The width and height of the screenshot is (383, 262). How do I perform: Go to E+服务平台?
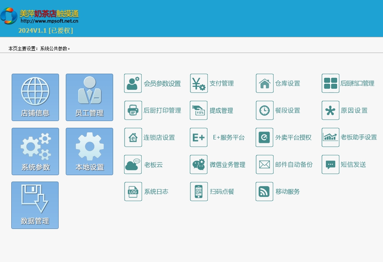tap(229, 138)
